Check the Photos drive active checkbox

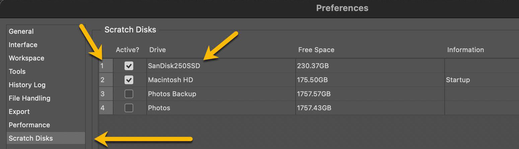click(129, 108)
